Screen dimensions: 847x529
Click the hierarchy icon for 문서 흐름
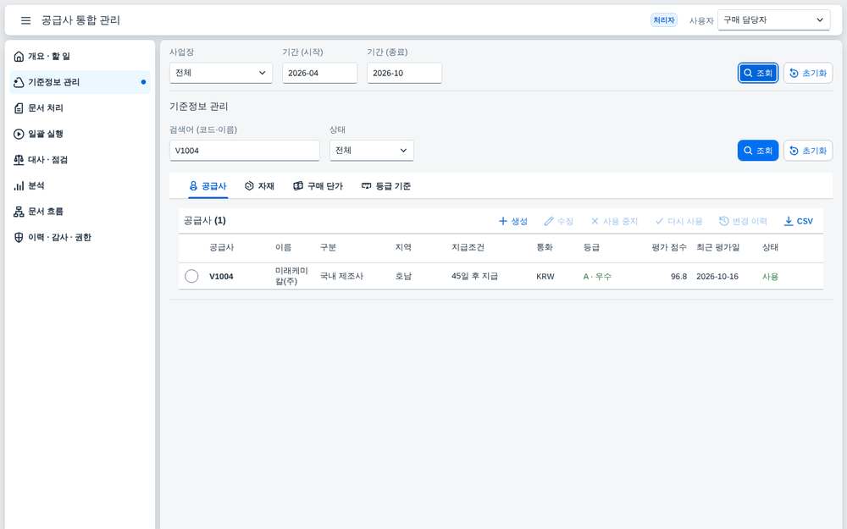coord(19,212)
